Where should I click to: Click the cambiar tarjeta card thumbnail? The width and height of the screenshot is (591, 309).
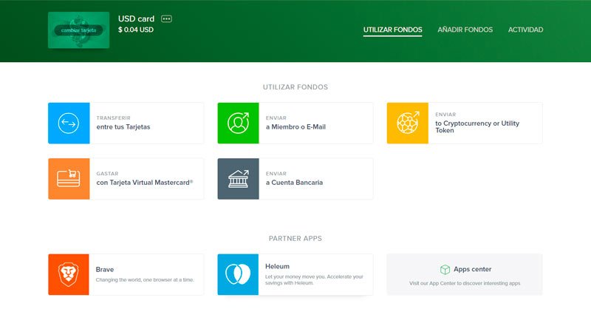78,30
